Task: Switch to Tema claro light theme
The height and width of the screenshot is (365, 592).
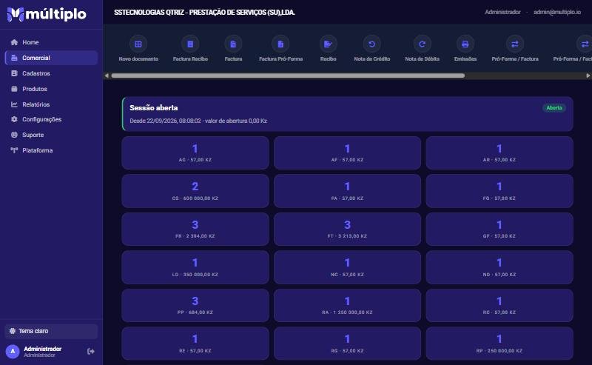Action: 51,331
